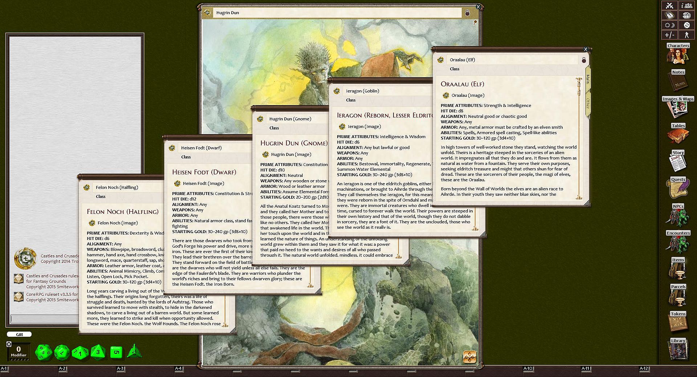Open the sun and moon lighting icon
The height and width of the screenshot is (377, 697).
pyautogui.click(x=669, y=25)
